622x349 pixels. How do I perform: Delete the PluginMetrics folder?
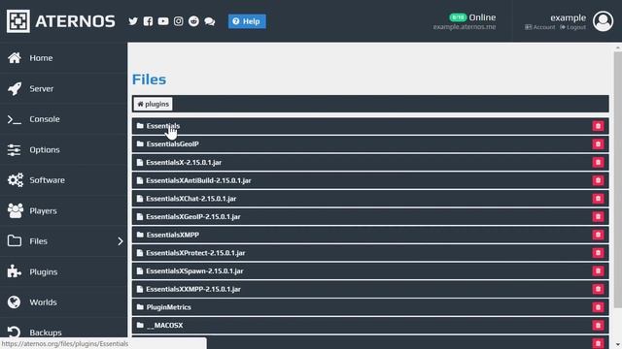click(x=598, y=307)
